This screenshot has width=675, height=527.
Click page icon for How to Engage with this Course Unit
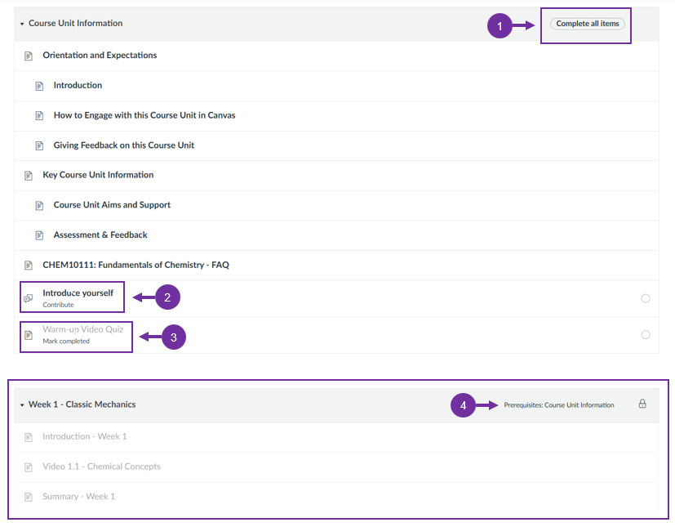tap(39, 116)
